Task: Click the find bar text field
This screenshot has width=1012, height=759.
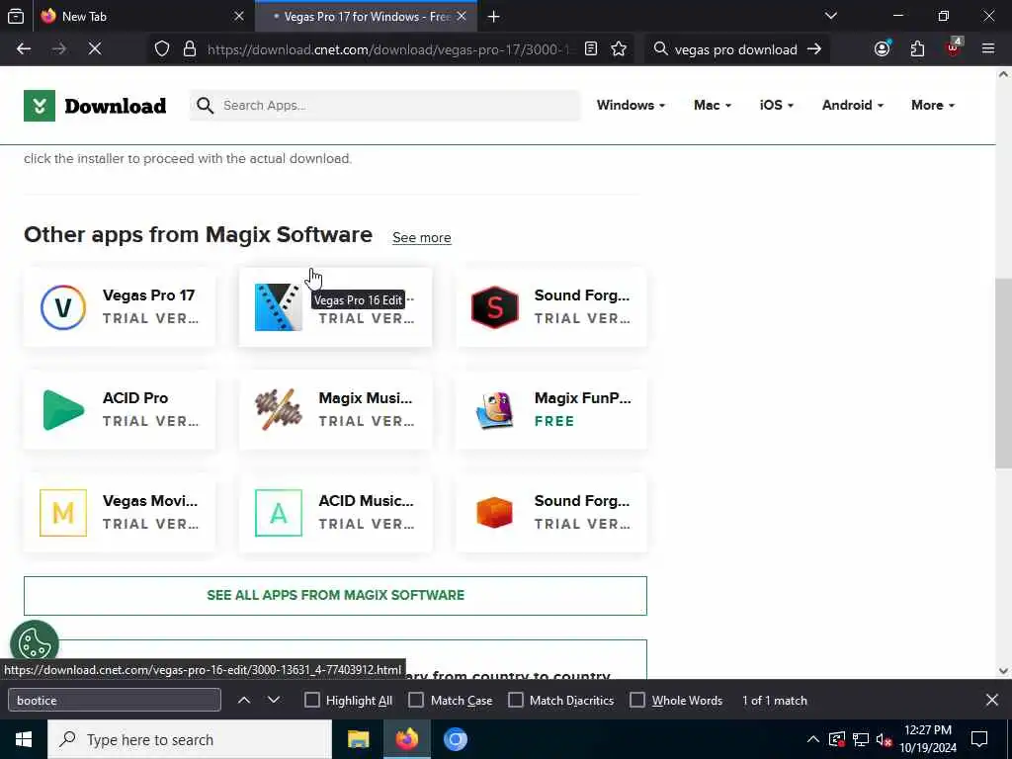Action: coord(115,701)
